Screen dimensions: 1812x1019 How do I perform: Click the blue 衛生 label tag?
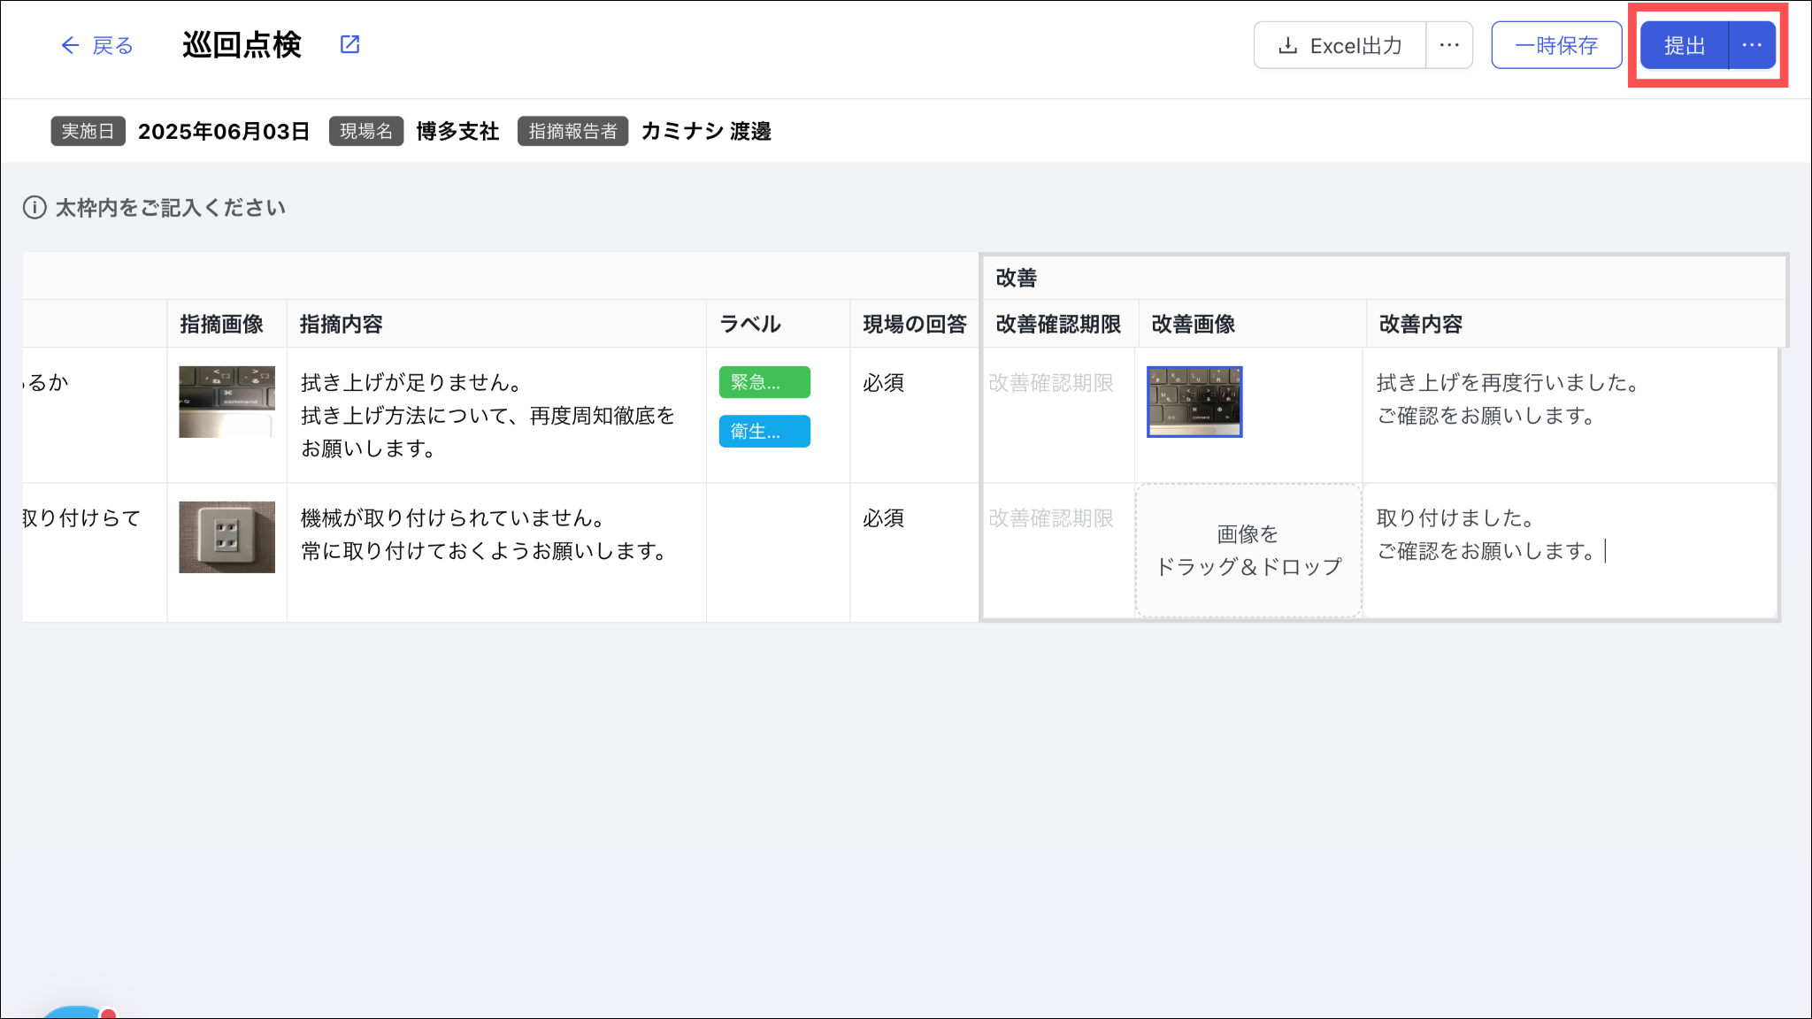(764, 431)
